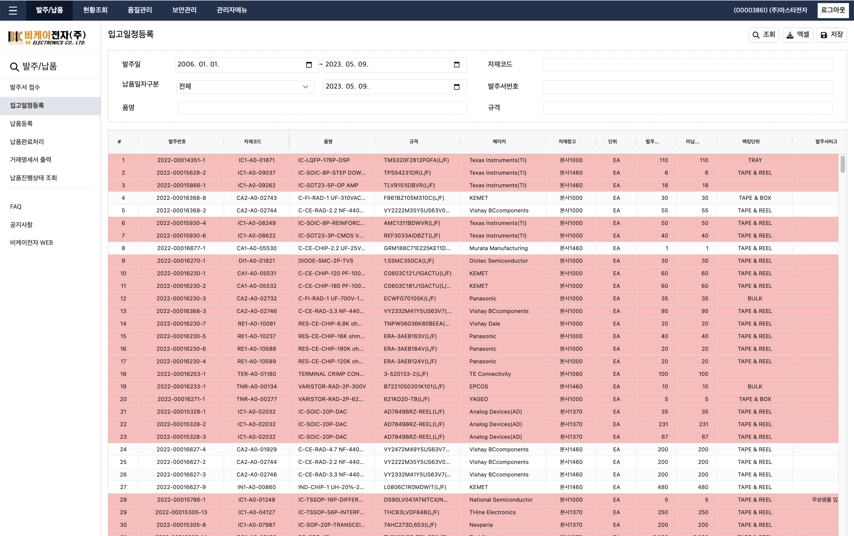Open the 품질관리 top menu

click(140, 10)
